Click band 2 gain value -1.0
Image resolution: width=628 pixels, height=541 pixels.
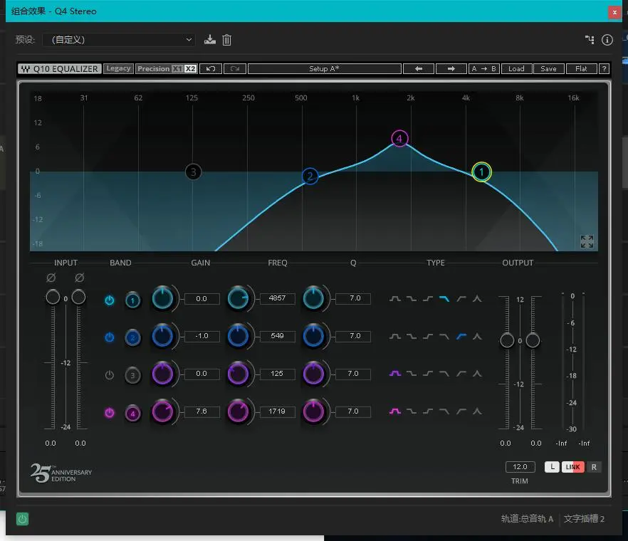pyautogui.click(x=202, y=336)
